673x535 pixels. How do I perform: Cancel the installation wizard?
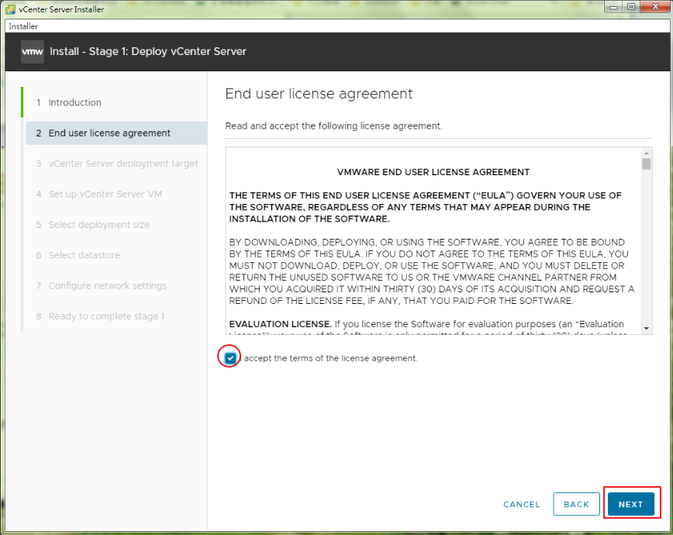click(x=522, y=504)
